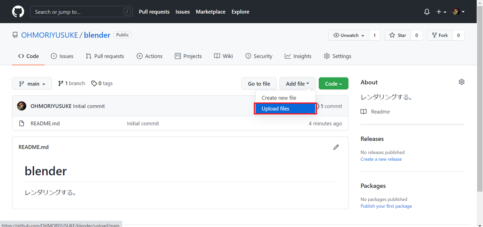Screen dimensions: 483x227
Task: Click the 4 minutes ago timestamp
Action: 325,123
